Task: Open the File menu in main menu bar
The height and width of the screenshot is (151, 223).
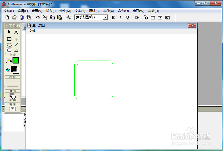Action: (x=9, y=11)
